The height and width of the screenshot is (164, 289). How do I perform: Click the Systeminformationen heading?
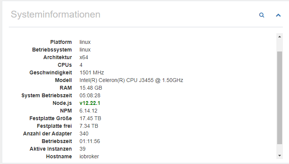55,14
